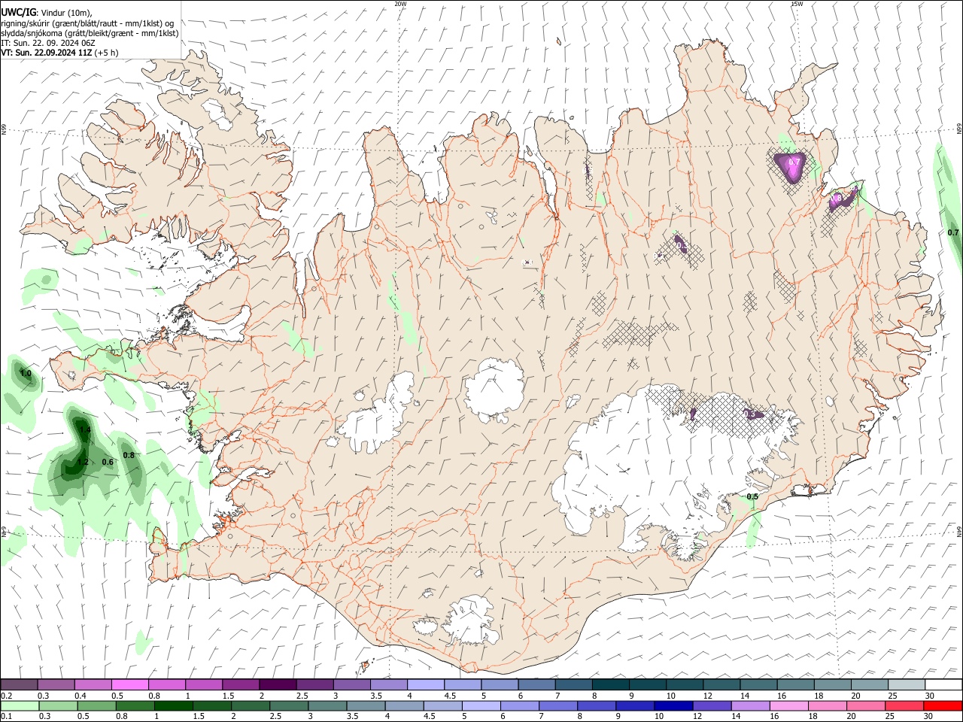Click the '0.2' label in the snow legend
Viewport: 963px width, 722px height.
[x=6, y=696]
